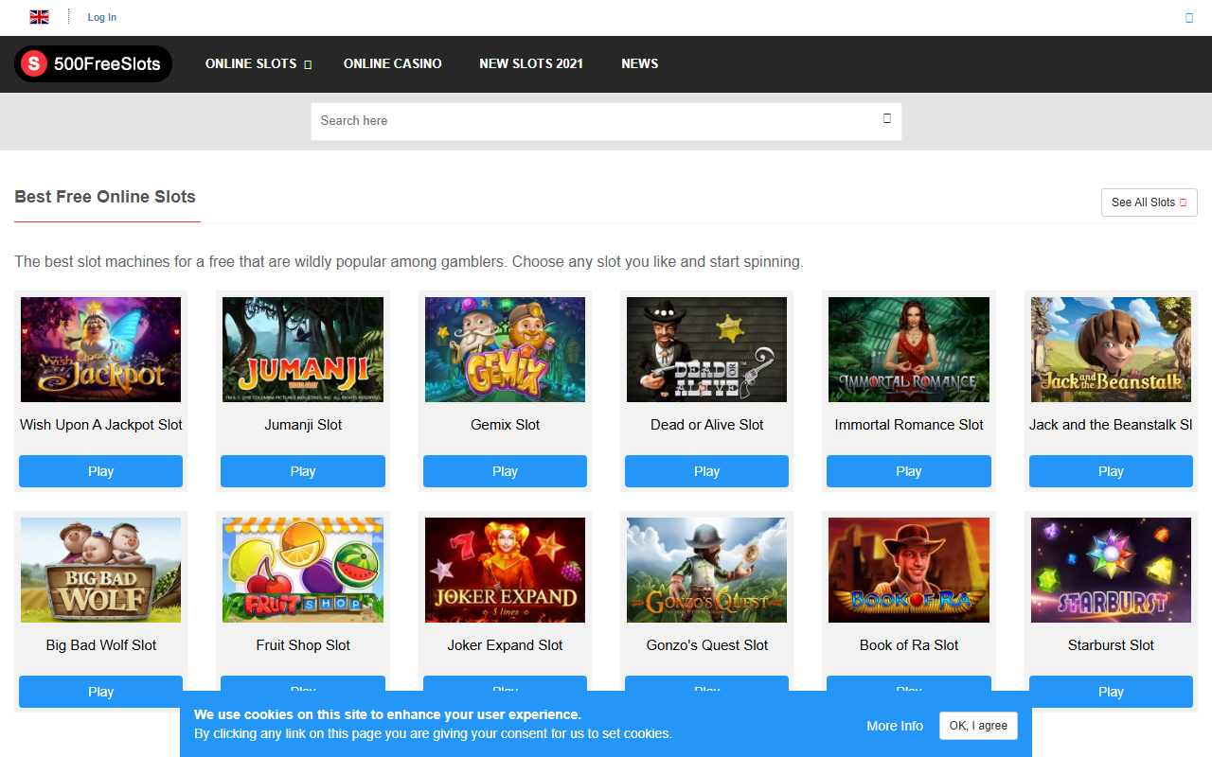The image size is (1212, 757).
Task: Open the Jumanji slot thumbnail
Action: (x=303, y=349)
